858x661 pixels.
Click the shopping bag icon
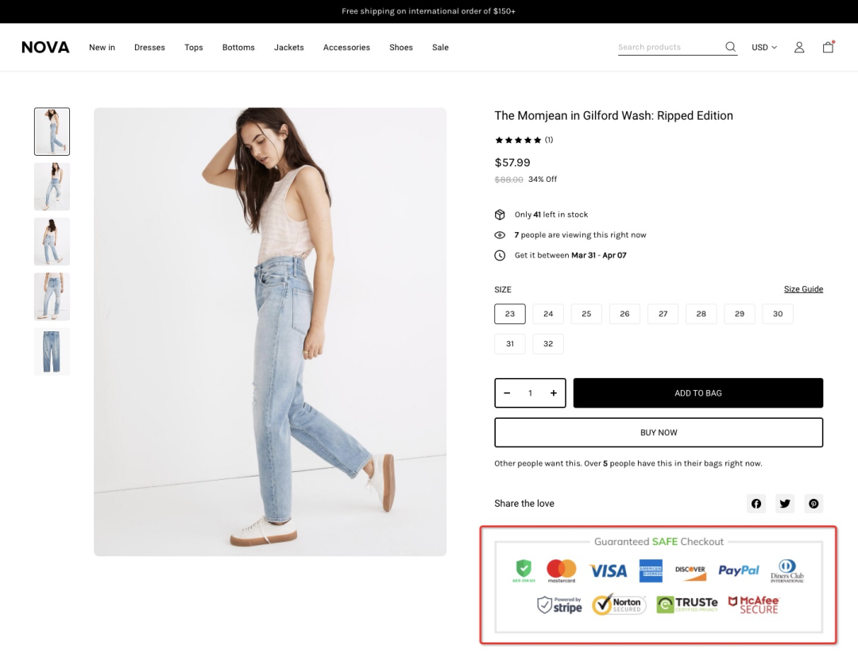(828, 47)
